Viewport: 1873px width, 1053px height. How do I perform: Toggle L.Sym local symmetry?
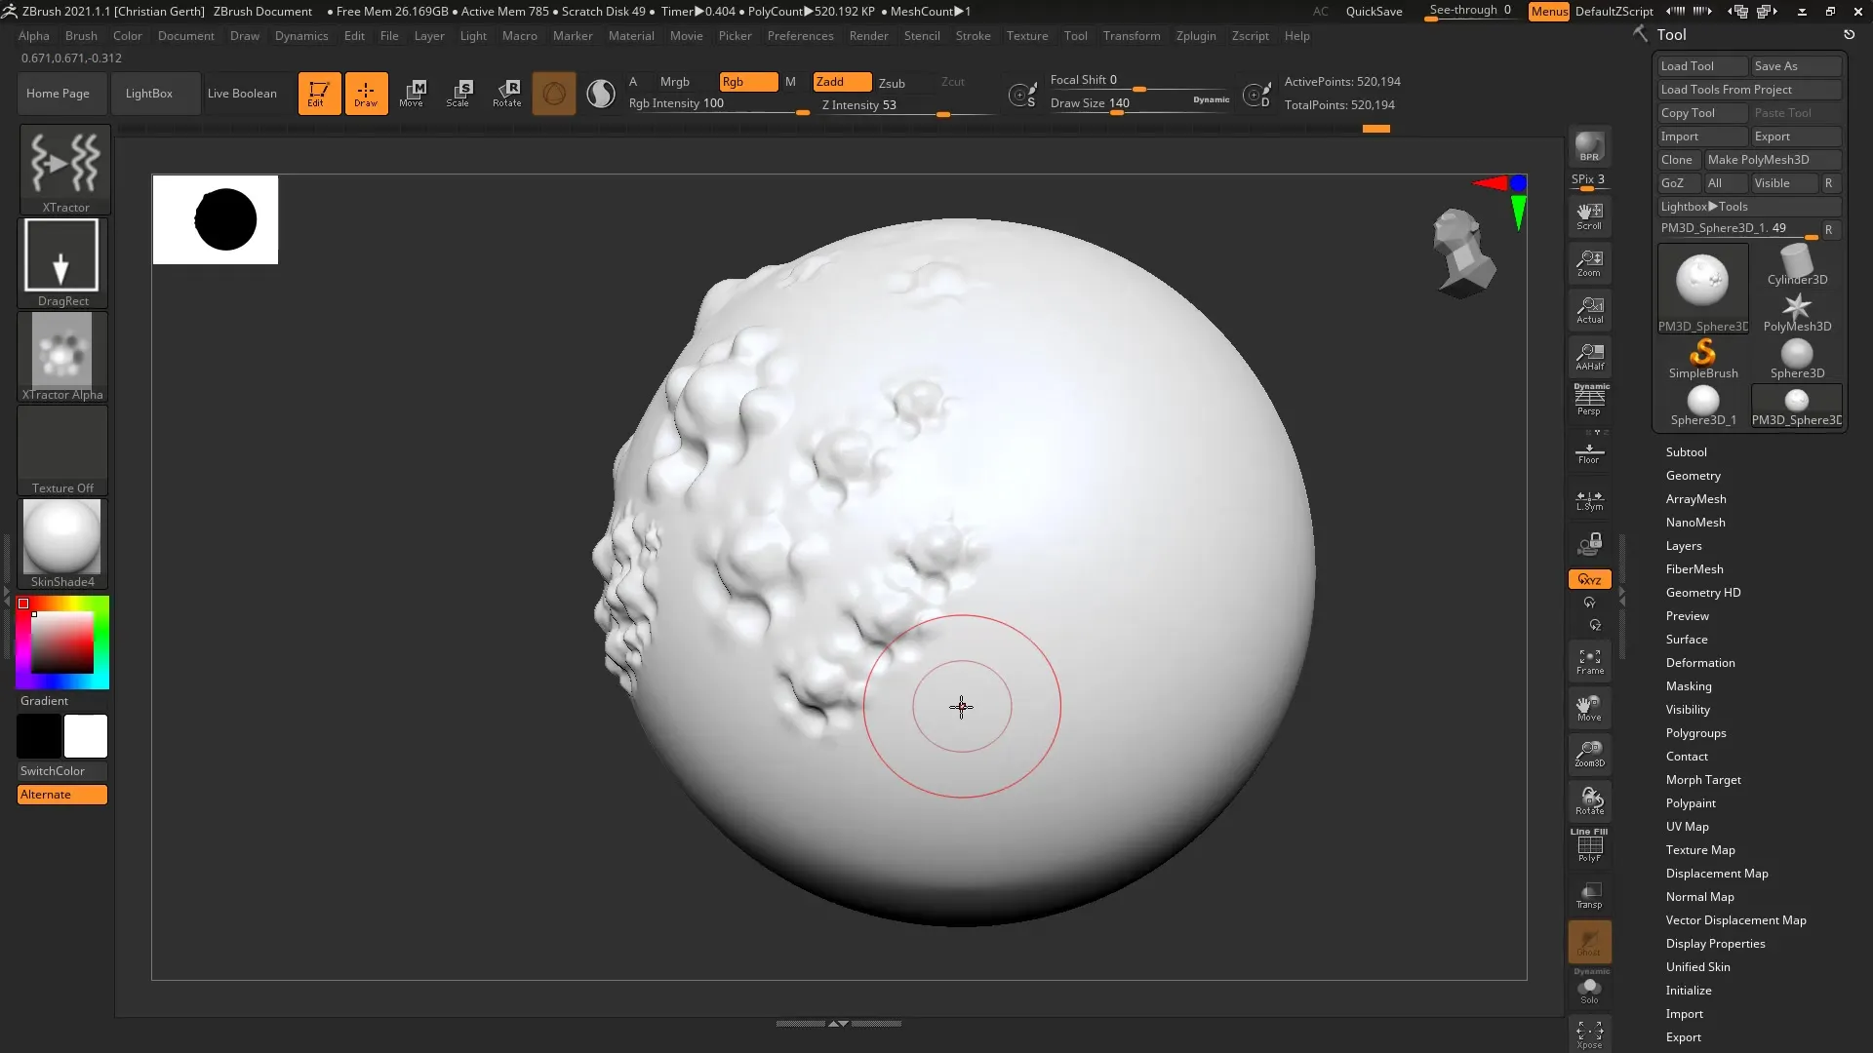click(1589, 500)
